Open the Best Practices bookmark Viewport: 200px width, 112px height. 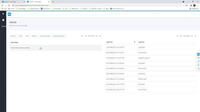click(x=117, y=9)
